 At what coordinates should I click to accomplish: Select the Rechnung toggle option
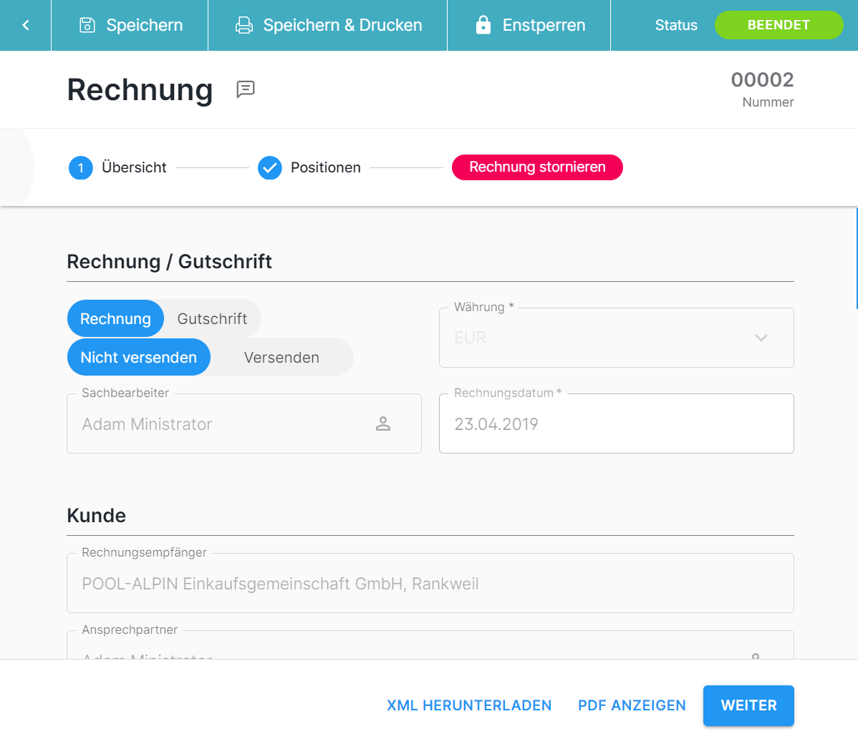pyautogui.click(x=115, y=319)
